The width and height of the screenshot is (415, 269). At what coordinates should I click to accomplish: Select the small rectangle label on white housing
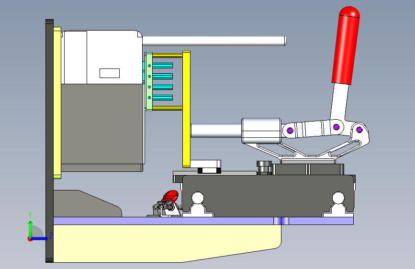click(110, 73)
